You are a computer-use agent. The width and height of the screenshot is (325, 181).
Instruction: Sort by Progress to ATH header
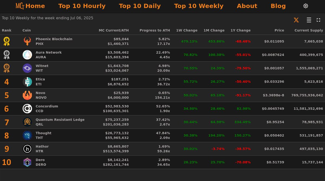point(155,30)
